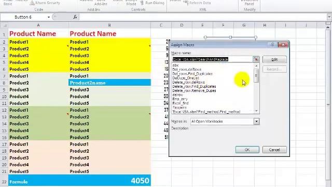This screenshot has width=332, height=187.
Task: Select row 8 header
Action: (4, 83)
